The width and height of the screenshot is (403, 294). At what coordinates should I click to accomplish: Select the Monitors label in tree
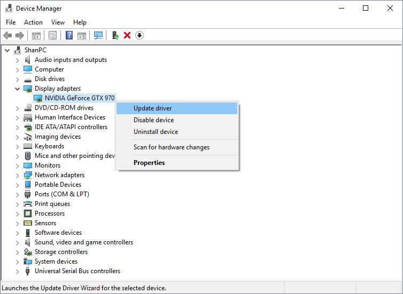click(x=48, y=165)
